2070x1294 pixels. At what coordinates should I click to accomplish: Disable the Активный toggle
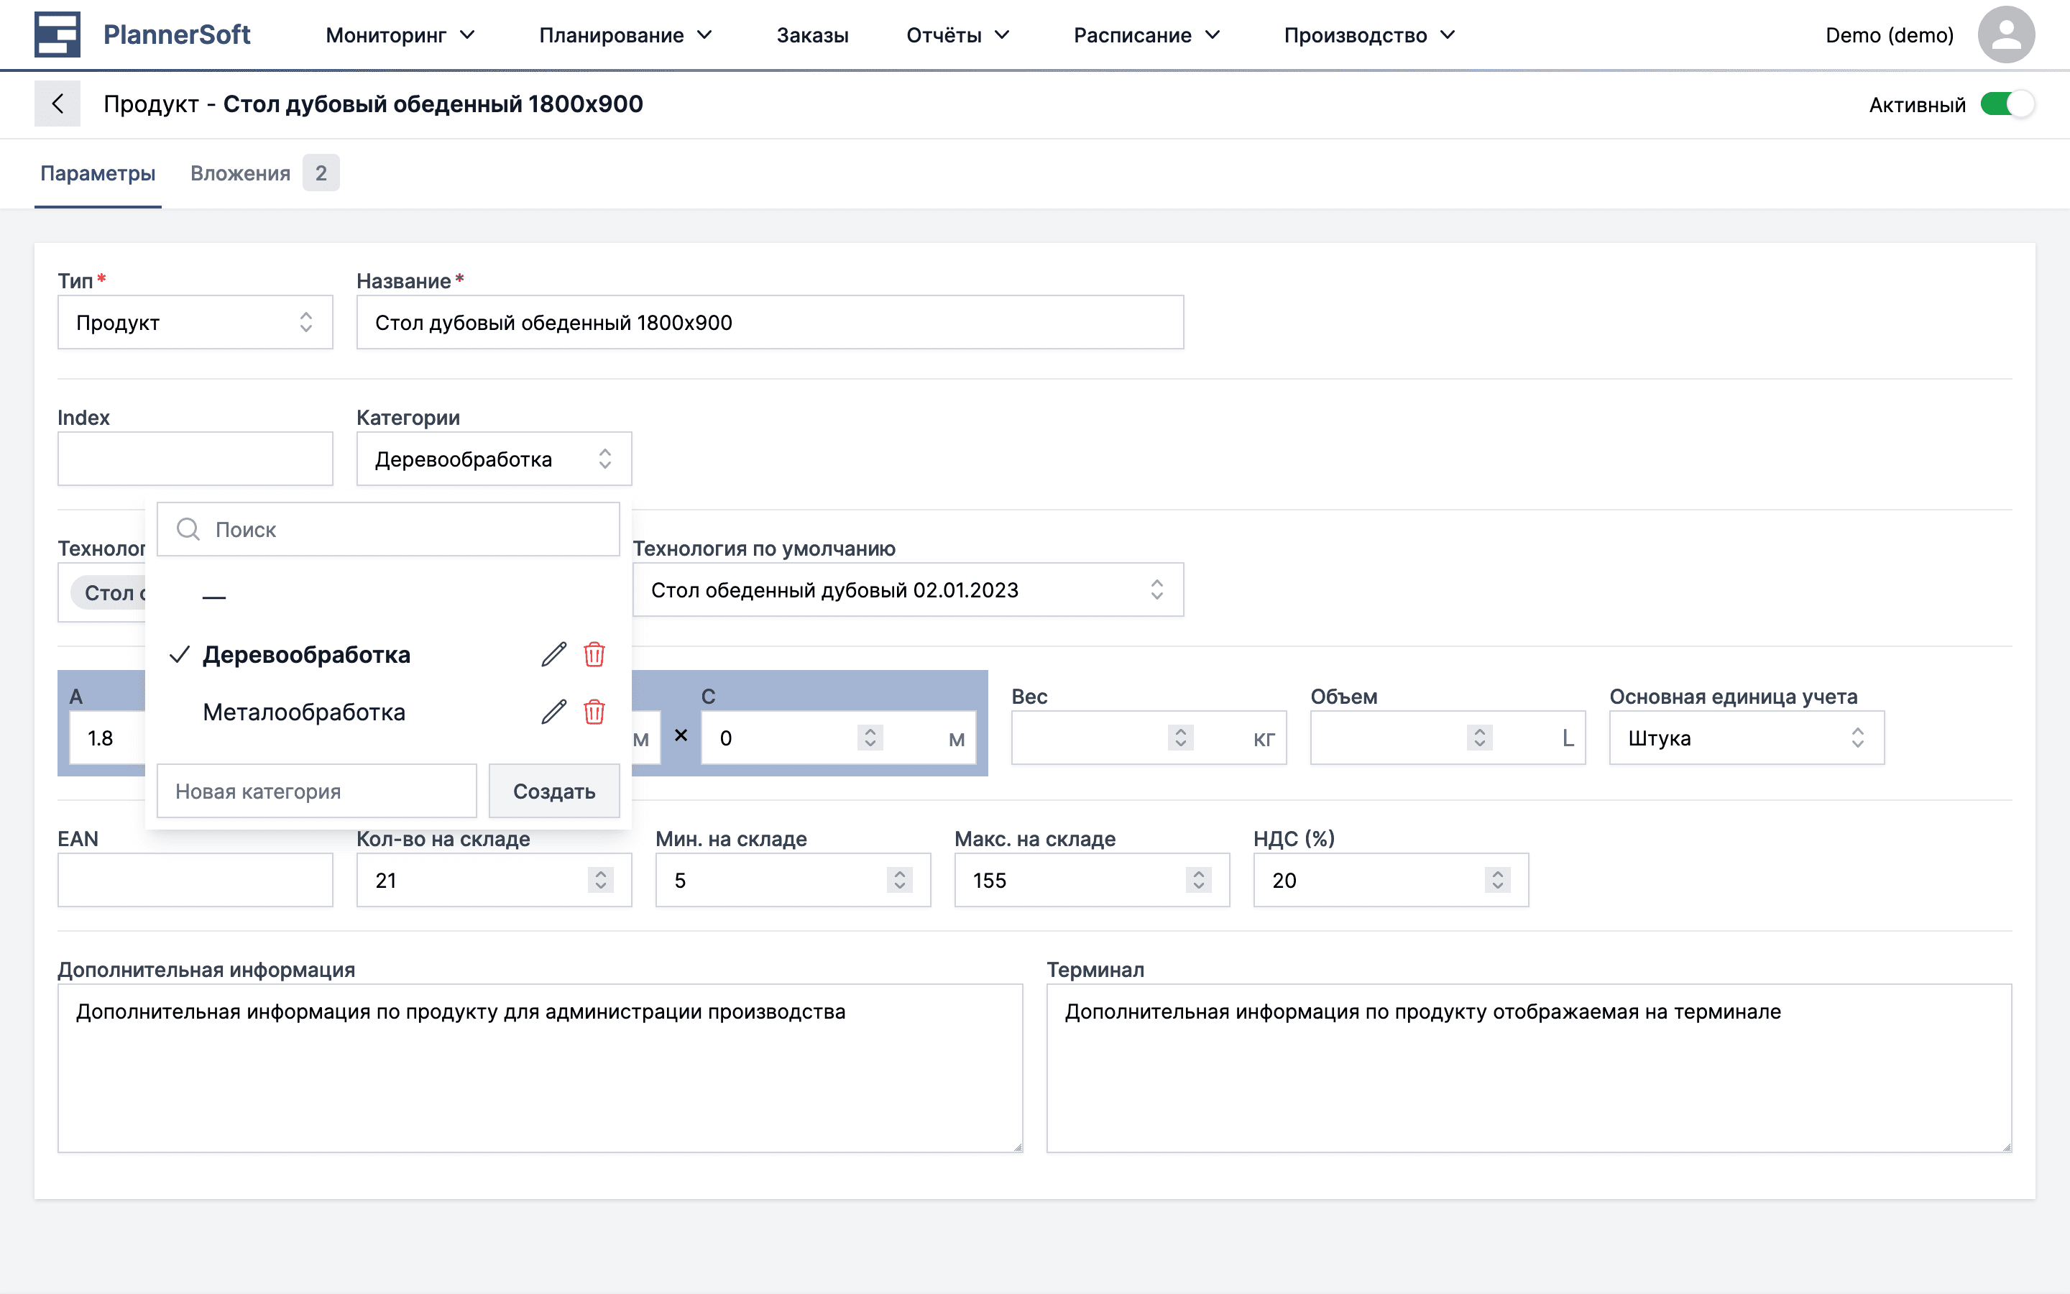[x=2008, y=104]
